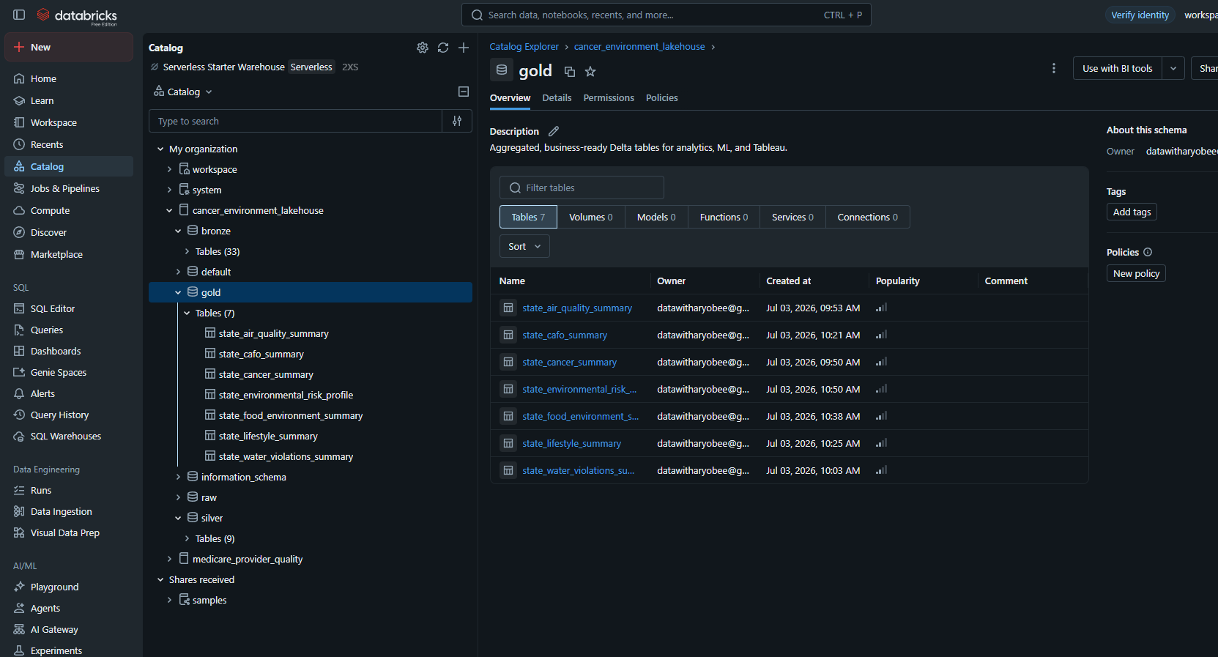Click the Filter tables input field
Image resolution: width=1218 pixels, height=657 pixels.
click(582, 188)
